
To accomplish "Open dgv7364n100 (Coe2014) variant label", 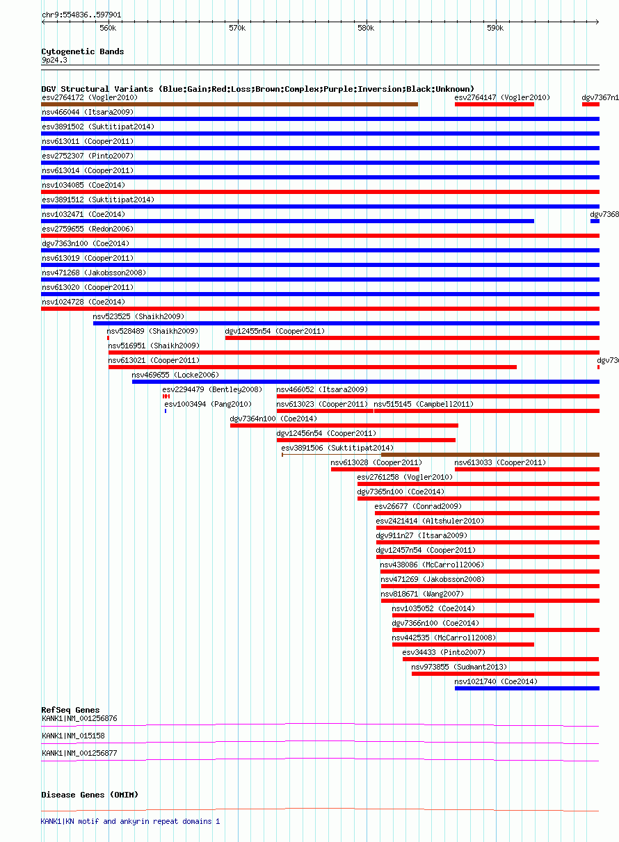I will [273, 419].
